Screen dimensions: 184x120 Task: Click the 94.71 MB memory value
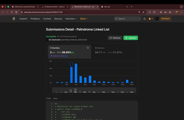(x=100, y=52)
